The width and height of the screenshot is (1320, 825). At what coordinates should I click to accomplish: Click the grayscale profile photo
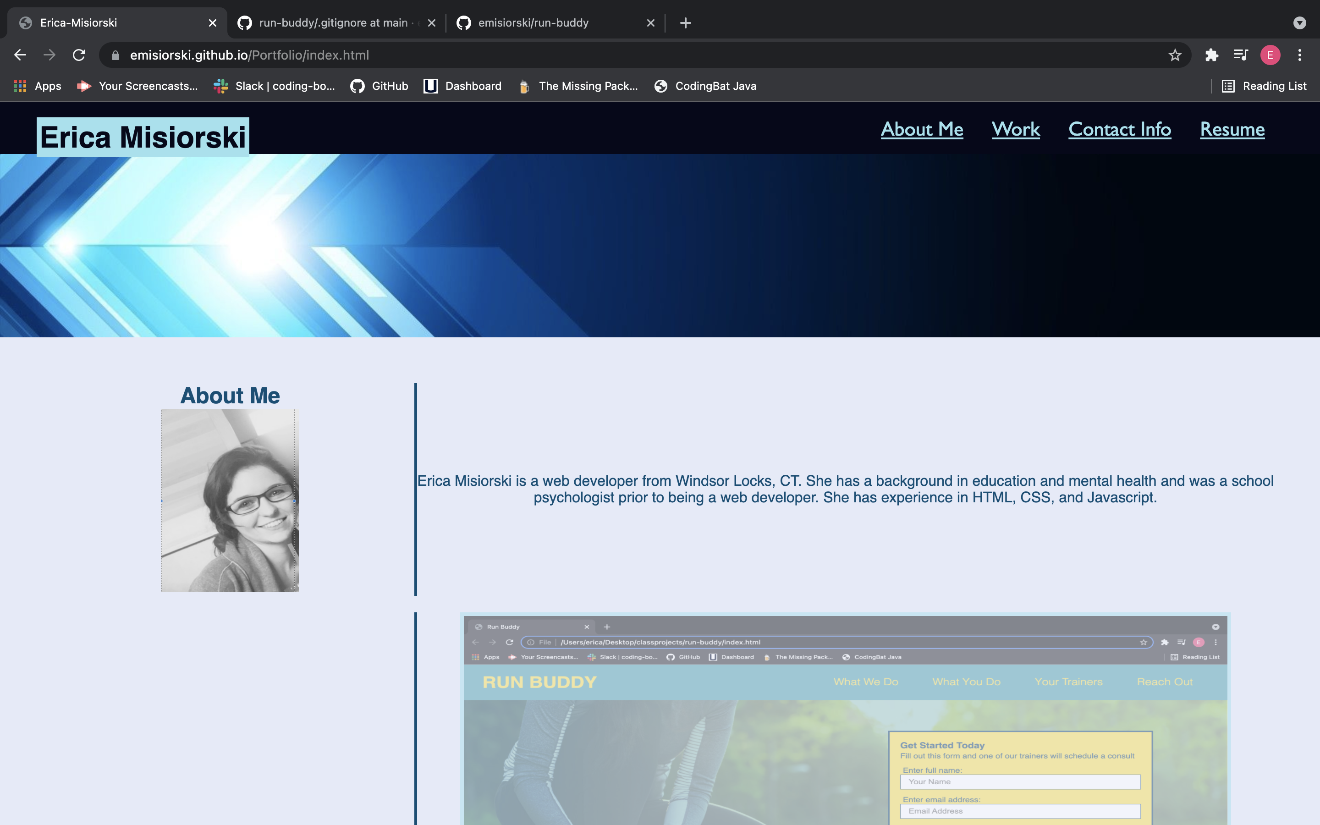[x=230, y=500]
